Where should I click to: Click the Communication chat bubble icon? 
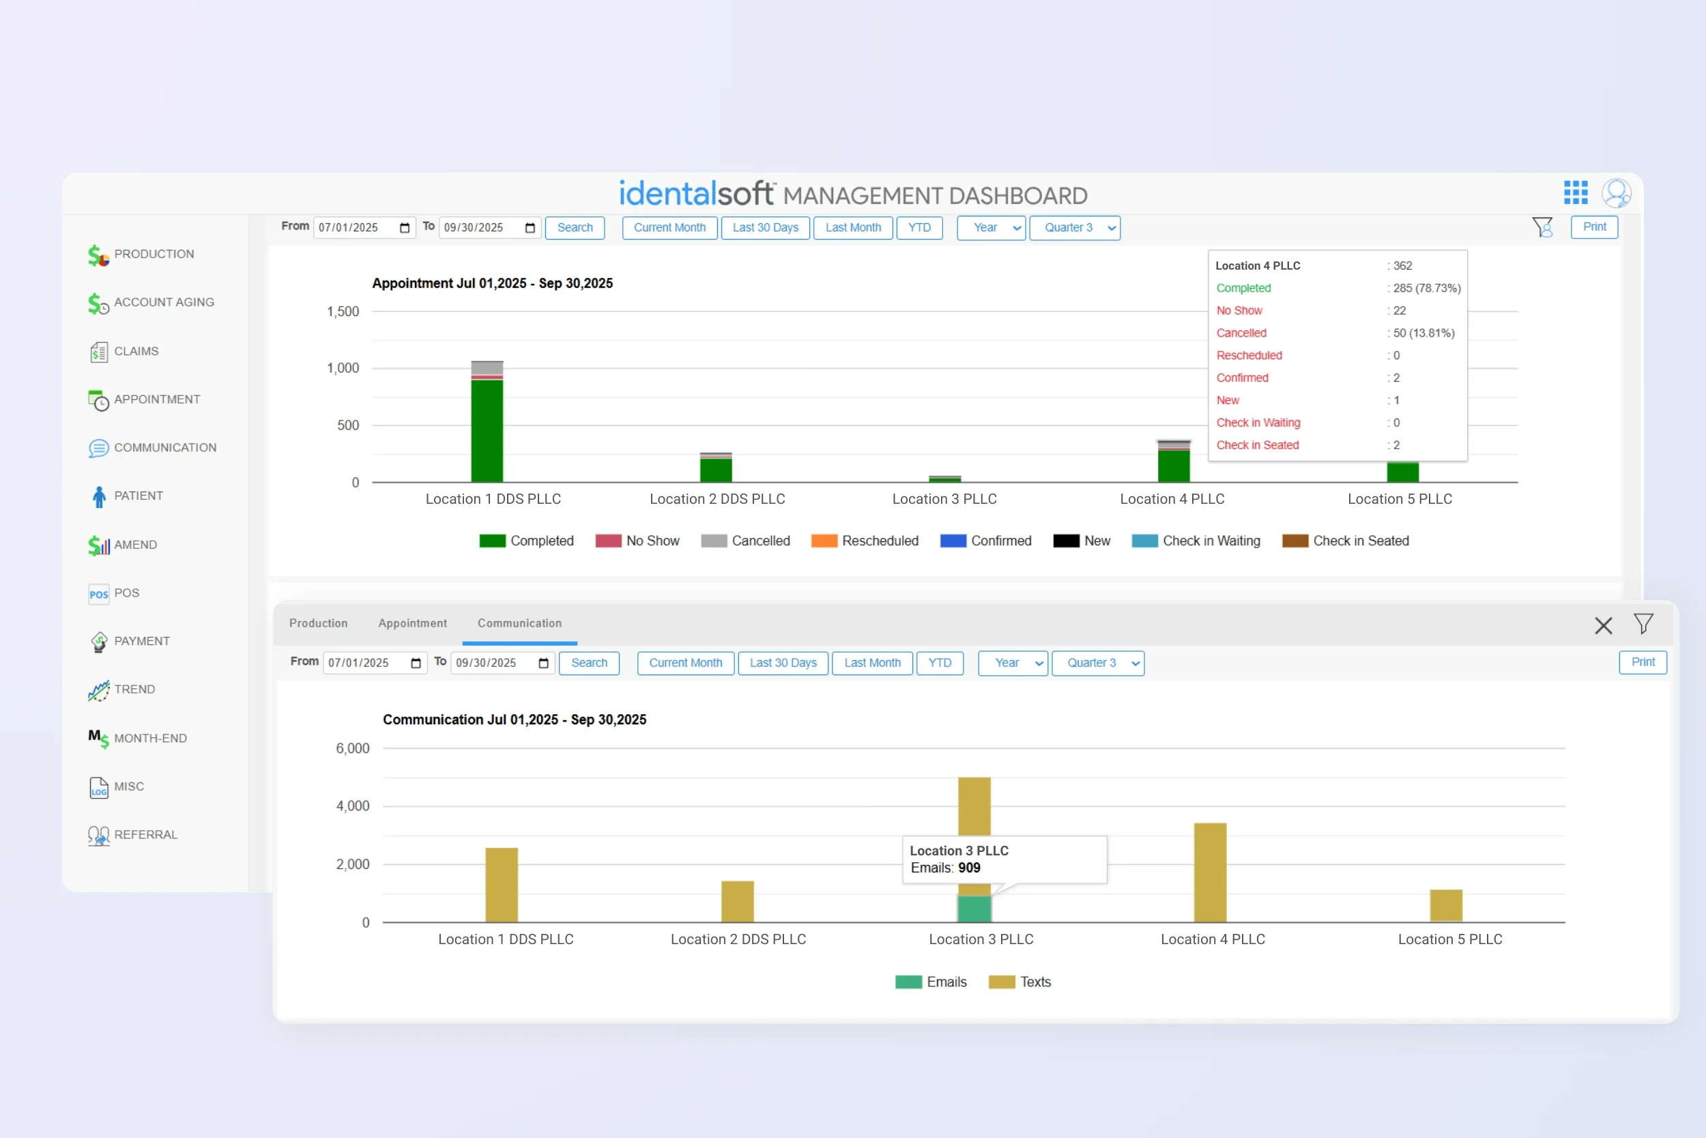(98, 449)
